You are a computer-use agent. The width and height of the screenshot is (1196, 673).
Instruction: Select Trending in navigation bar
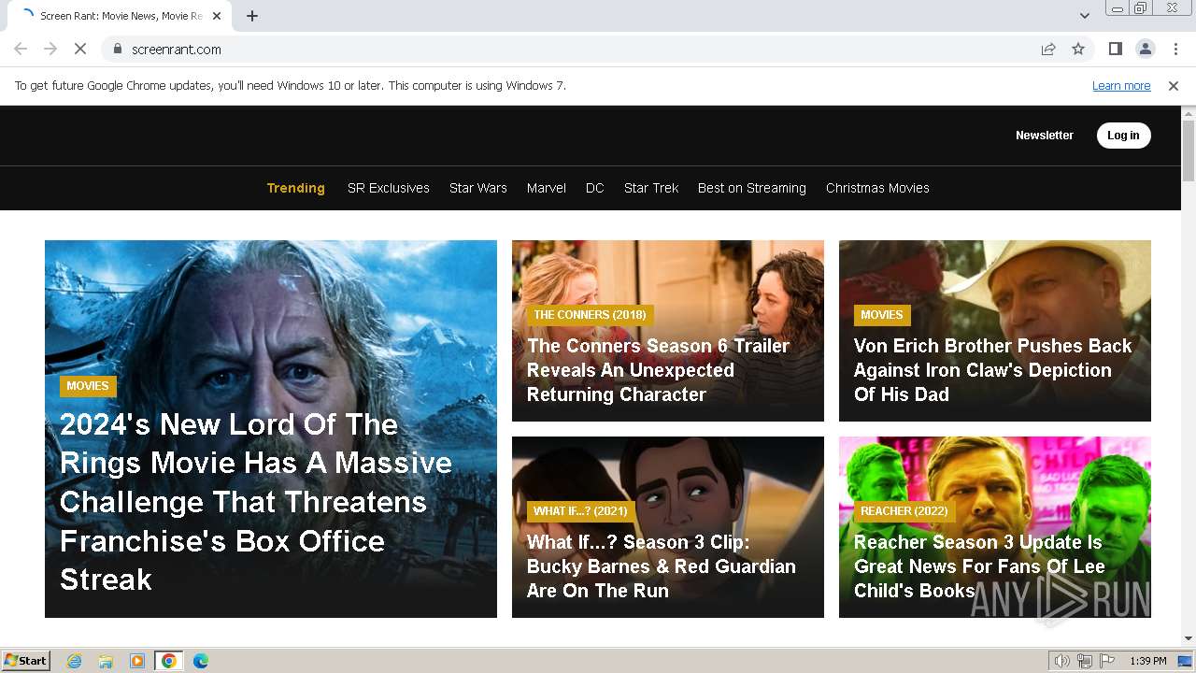click(296, 188)
